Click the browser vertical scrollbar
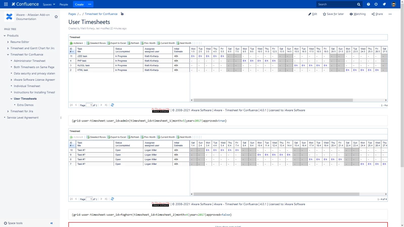 [402, 86]
